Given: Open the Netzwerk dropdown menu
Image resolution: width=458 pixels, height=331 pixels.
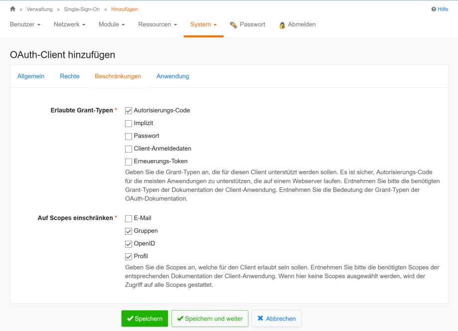Looking at the screenshot, I should click(x=69, y=24).
